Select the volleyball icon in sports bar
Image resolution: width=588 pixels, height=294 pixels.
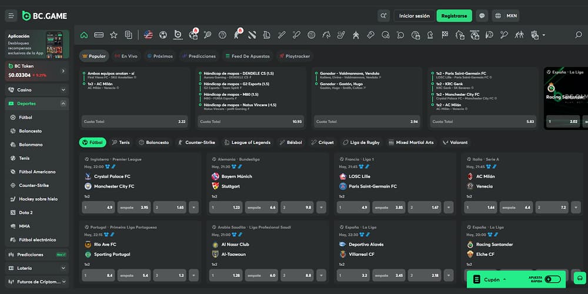pyautogui.click(x=311, y=35)
